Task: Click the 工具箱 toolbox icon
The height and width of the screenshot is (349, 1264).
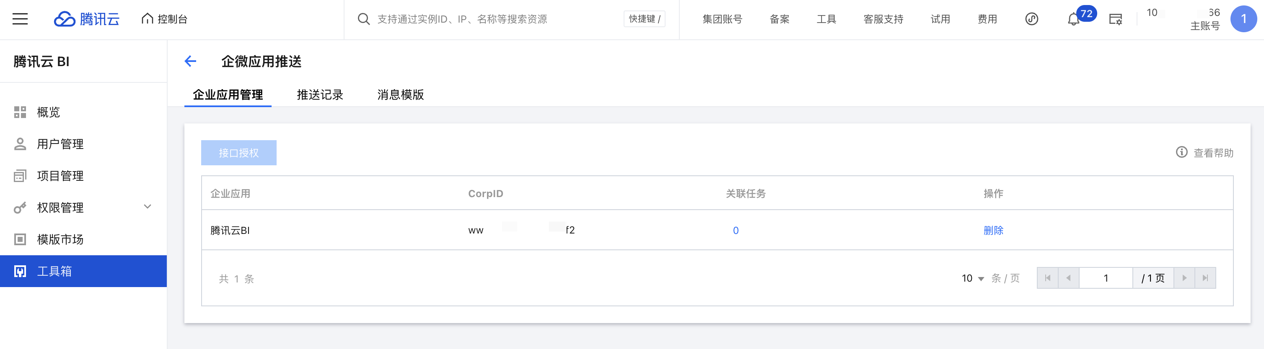Action: (20, 271)
